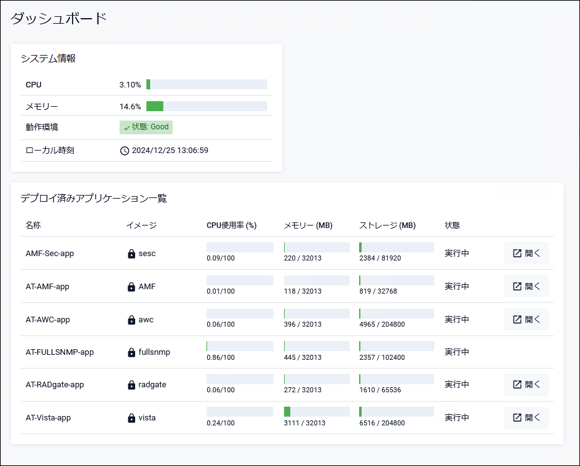
Task: Open the AT-AWC-app application
Action: coord(526,319)
